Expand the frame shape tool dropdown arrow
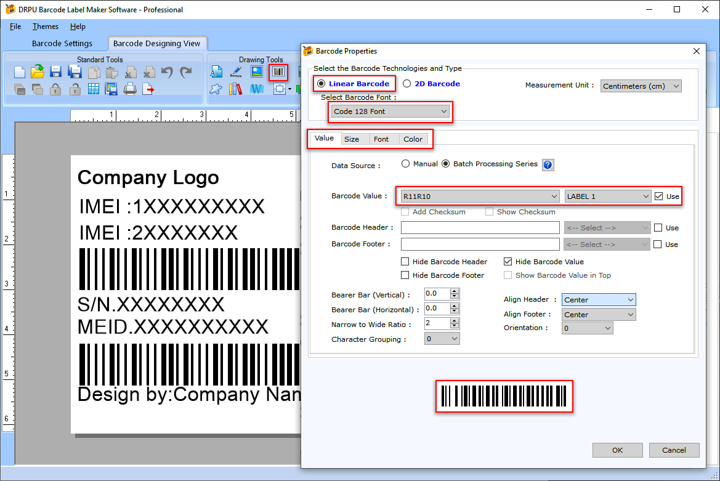This screenshot has height=481, width=720. click(x=289, y=89)
